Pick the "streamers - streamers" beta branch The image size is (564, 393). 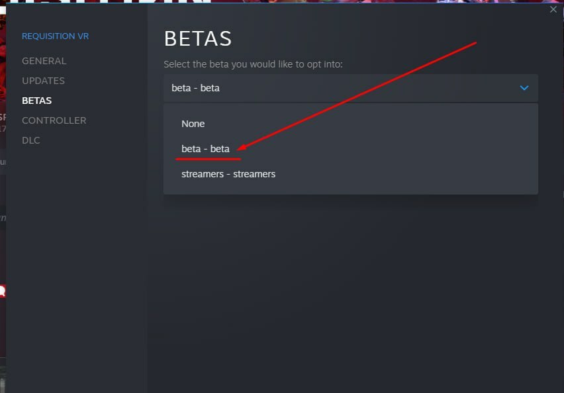(x=228, y=174)
